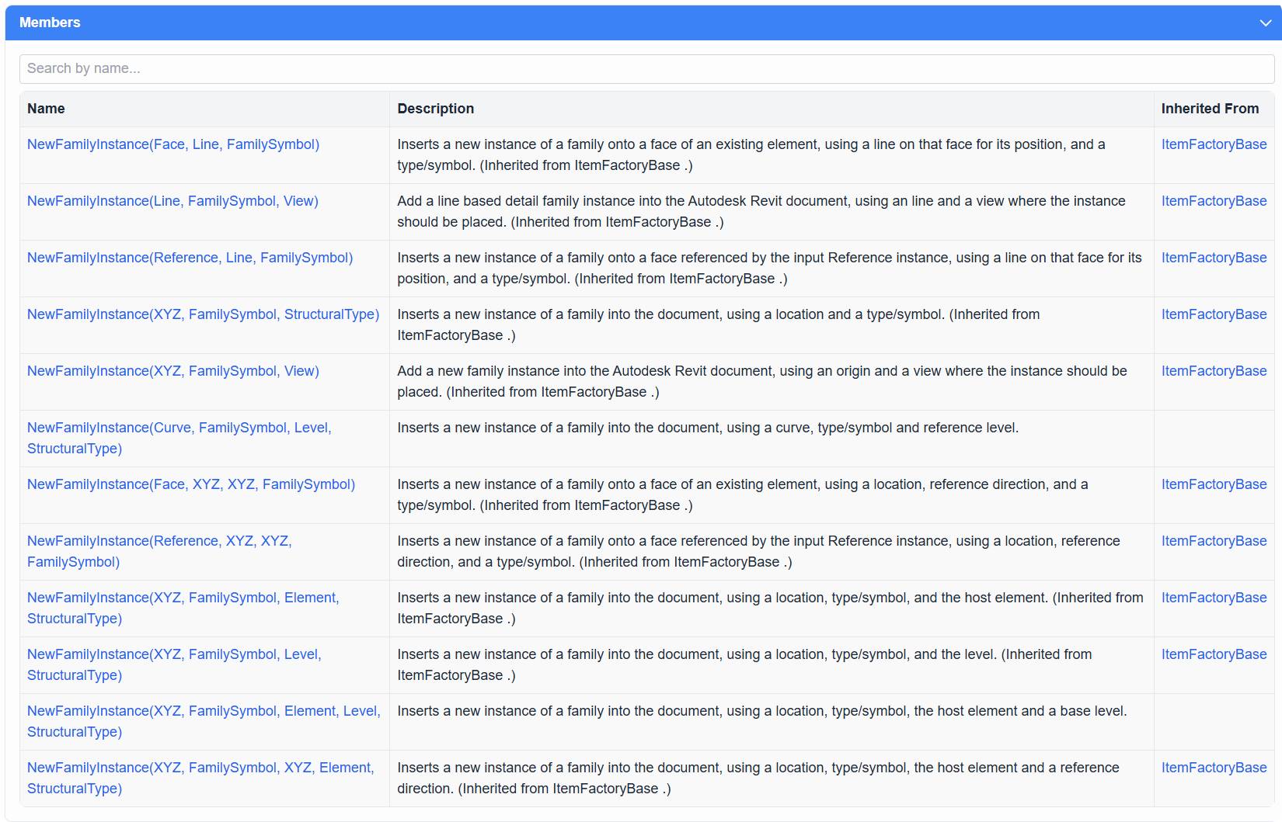Viewport: 1282px width, 822px height.
Task: Open NewFamilyInstance(Face, Line, FamilySymbol) link
Action: (173, 144)
